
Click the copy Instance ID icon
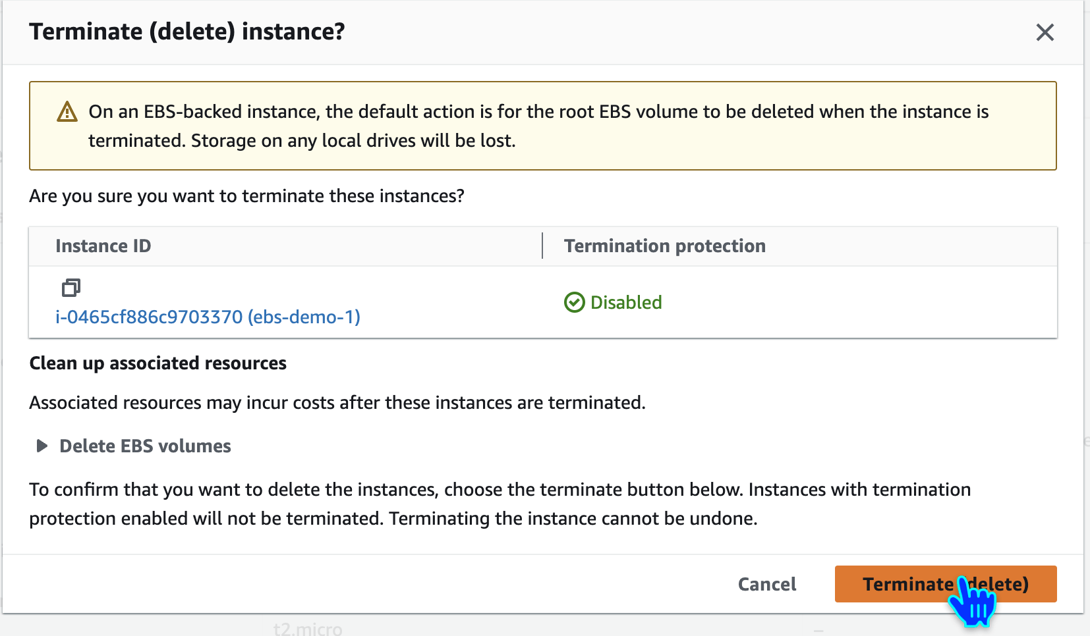[71, 288]
